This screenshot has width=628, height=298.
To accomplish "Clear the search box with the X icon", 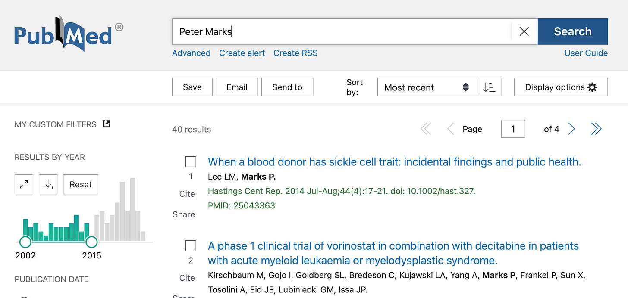I will 524,31.
